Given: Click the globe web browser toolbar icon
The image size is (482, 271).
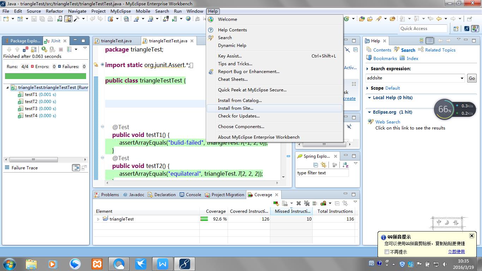Looking at the screenshot, I should coord(188,19).
